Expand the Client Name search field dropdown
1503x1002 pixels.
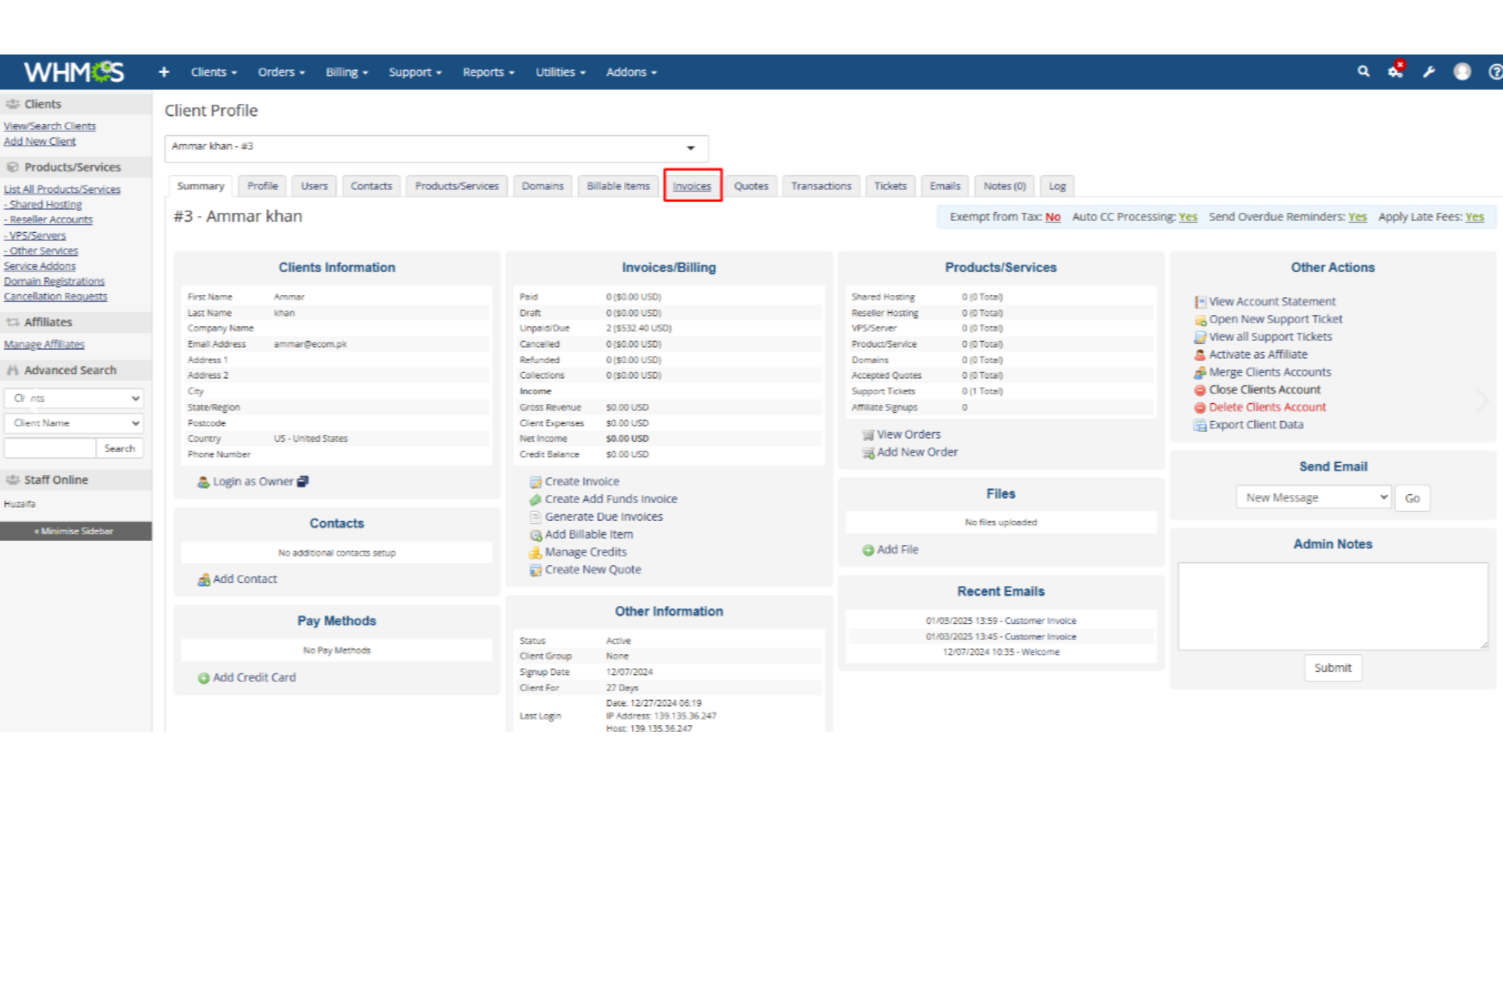(73, 423)
